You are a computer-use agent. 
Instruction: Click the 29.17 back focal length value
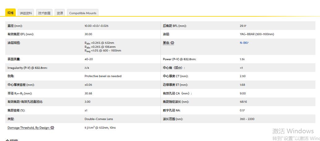click(243, 26)
